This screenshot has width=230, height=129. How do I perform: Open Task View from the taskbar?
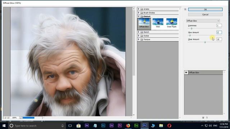[x=70, y=126]
